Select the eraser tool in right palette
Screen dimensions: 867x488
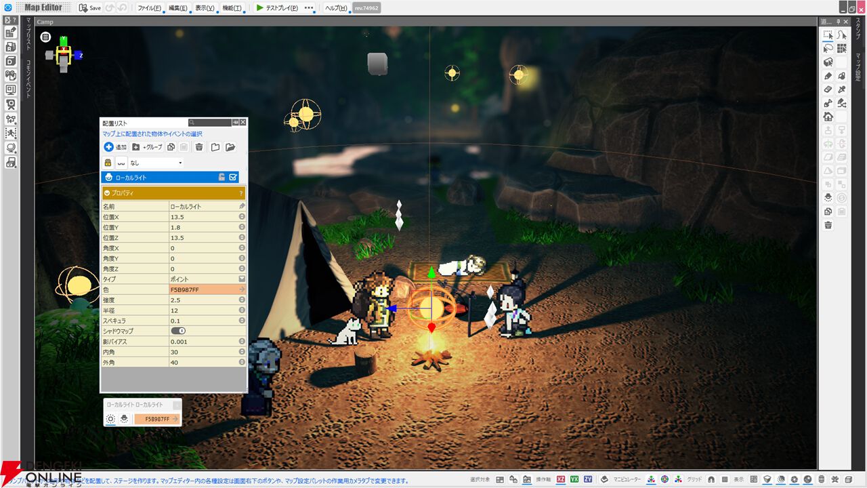tap(828, 89)
